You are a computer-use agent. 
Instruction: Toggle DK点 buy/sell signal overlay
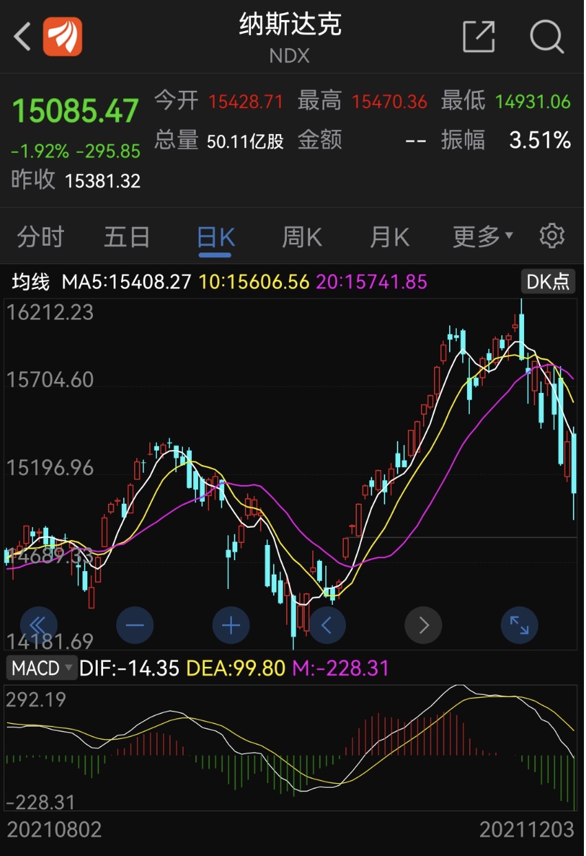pos(547,282)
